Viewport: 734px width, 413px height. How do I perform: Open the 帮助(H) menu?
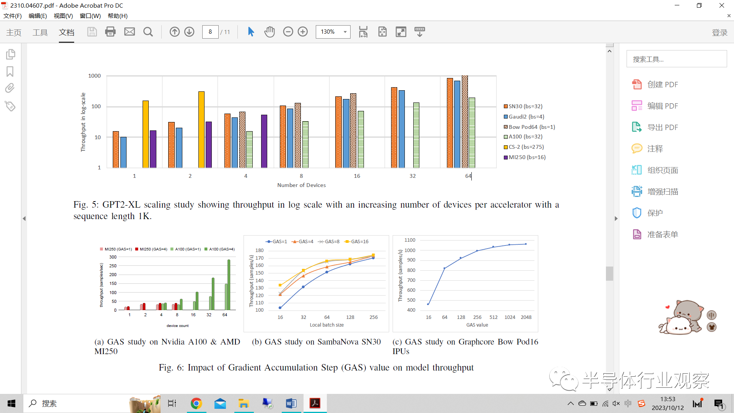click(x=118, y=16)
